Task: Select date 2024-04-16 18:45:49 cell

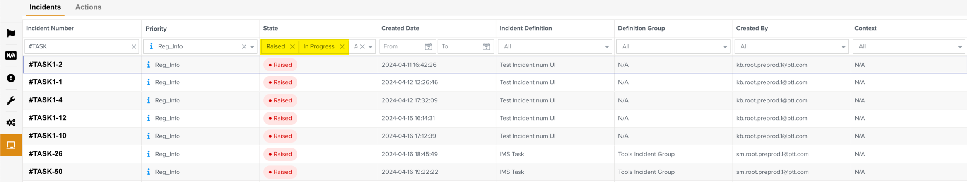Action: point(410,154)
